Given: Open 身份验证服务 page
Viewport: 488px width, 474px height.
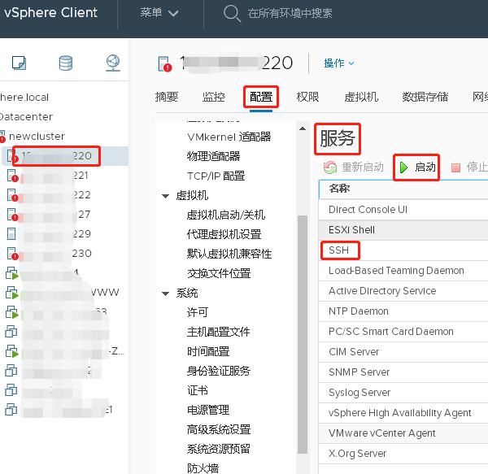Looking at the screenshot, I should click(x=219, y=371).
